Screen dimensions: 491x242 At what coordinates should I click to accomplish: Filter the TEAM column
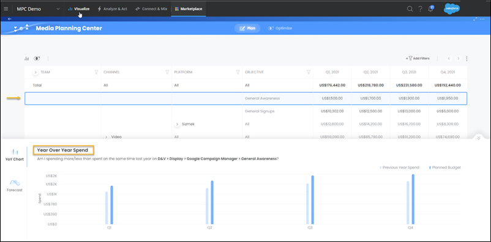click(96, 72)
